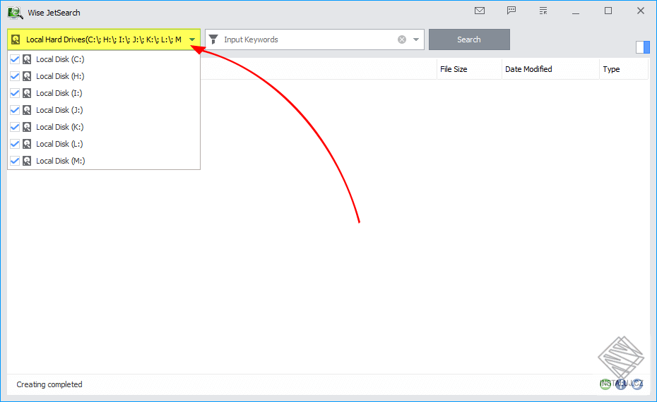Toggle the preview pane layout icon
Screen dimensions: 657x402
pyautogui.click(x=643, y=47)
